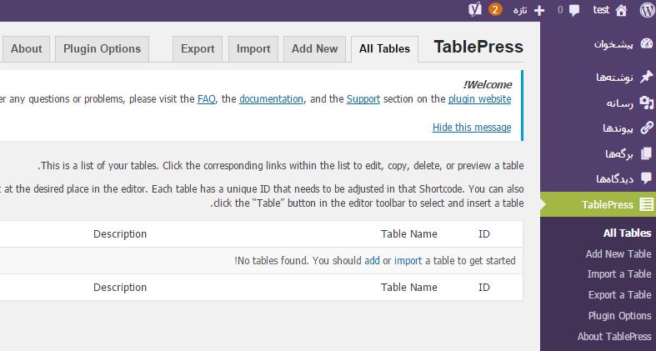Open the dashboard gauge icon in sidebar
This screenshot has width=656, height=351.
coord(646,44)
